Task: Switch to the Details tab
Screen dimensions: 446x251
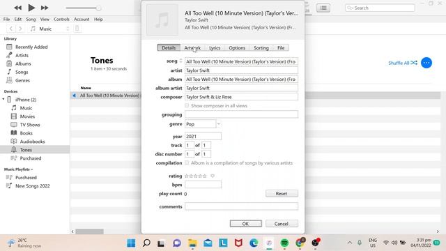Action: click(x=169, y=48)
